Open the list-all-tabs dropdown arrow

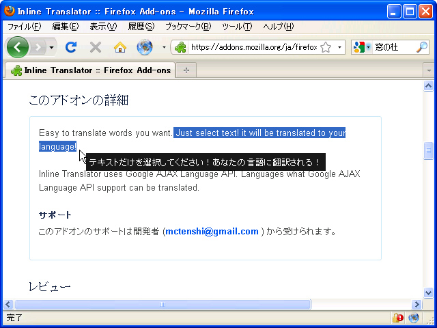click(429, 70)
